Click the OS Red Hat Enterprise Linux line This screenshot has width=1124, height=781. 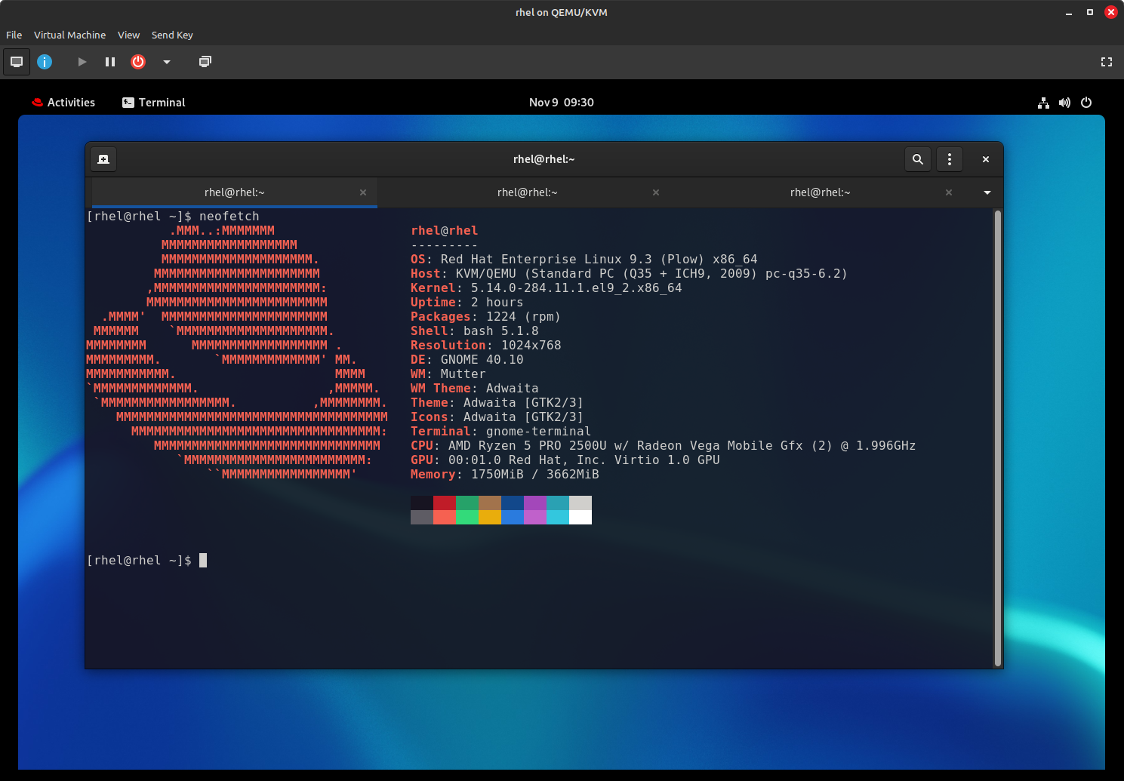coord(584,260)
